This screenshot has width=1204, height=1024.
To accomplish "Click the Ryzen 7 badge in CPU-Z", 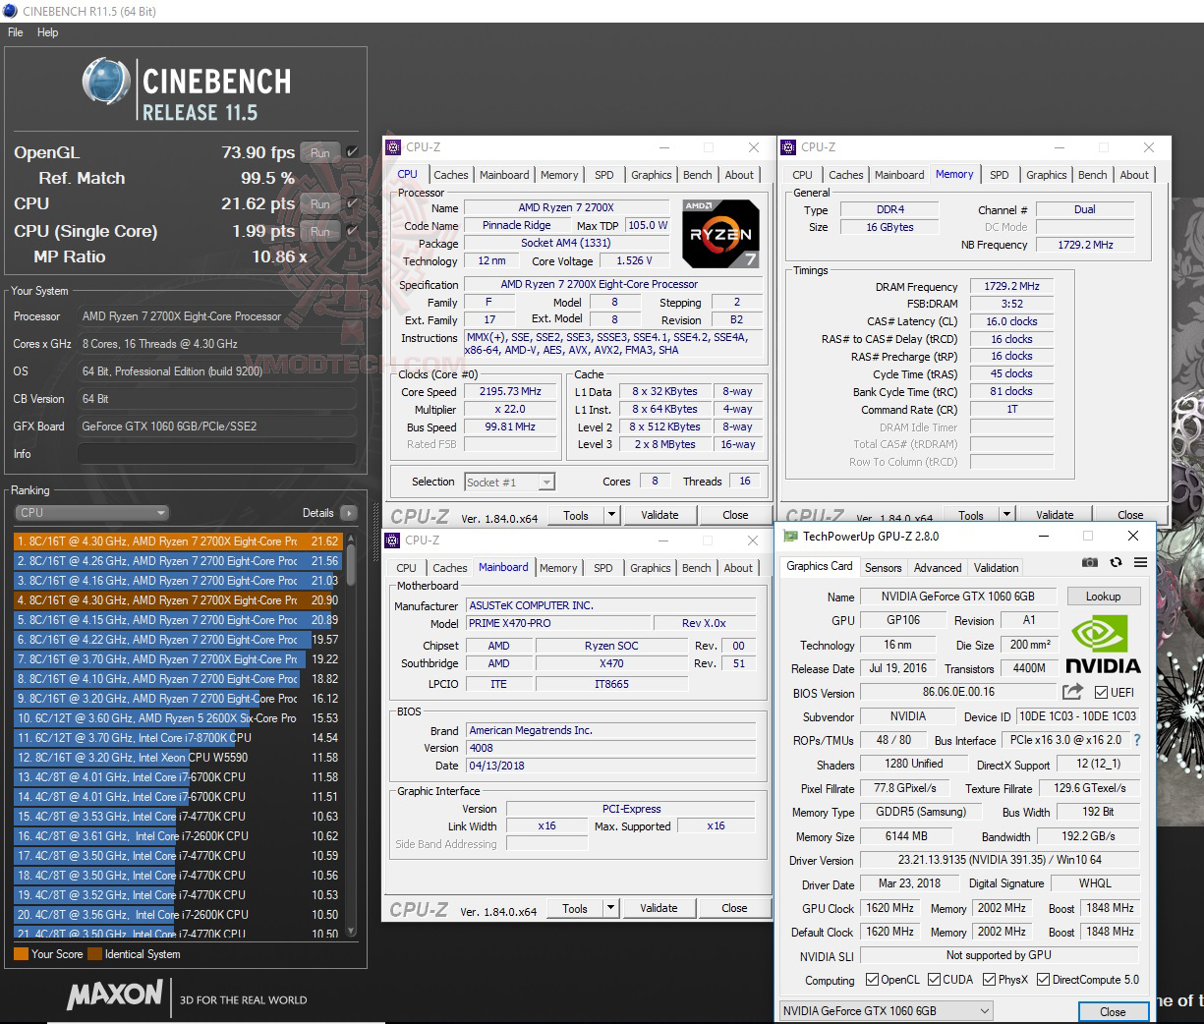I will pos(720,234).
